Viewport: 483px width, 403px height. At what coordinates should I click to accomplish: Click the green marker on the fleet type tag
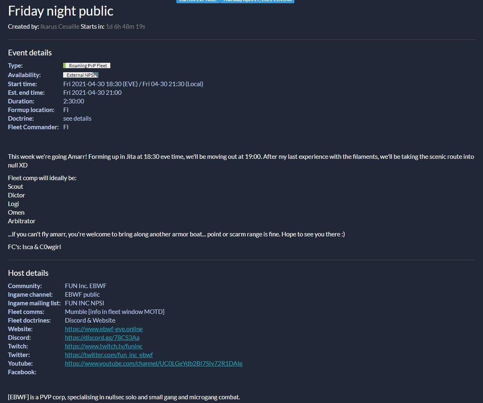click(x=65, y=65)
